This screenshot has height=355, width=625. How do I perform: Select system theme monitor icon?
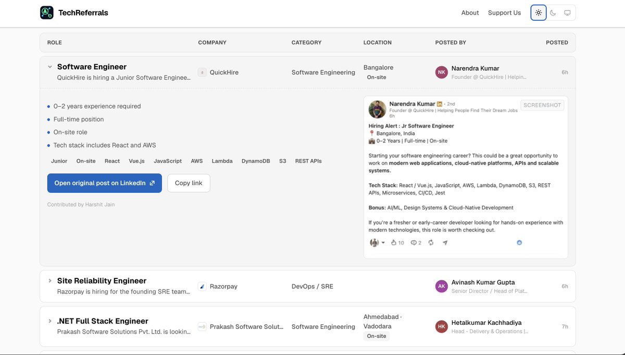coord(568,13)
